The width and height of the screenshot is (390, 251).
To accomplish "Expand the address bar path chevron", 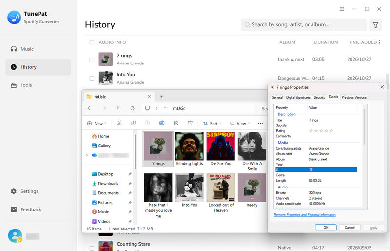I will tap(156, 108).
